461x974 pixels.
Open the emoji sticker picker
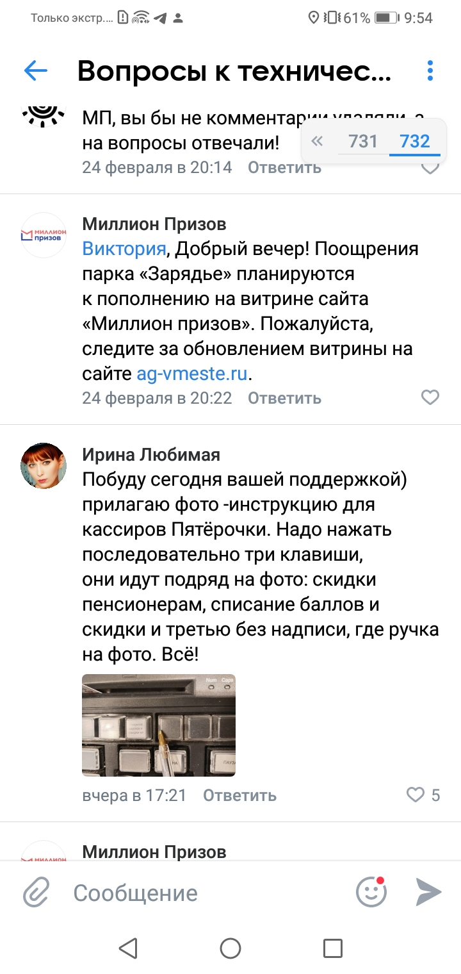pos(371,891)
